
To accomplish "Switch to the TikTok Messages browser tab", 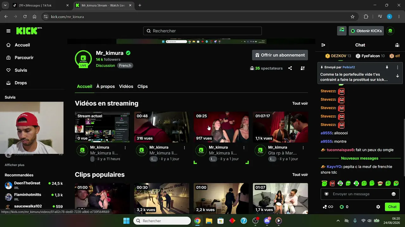I will coord(40,5).
